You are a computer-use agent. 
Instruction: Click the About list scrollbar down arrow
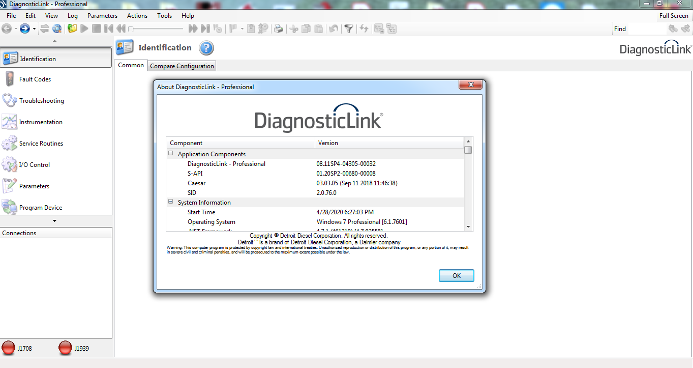468,227
